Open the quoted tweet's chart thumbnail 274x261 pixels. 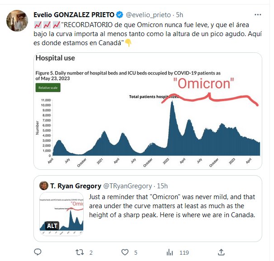pyautogui.click(x=61, y=213)
